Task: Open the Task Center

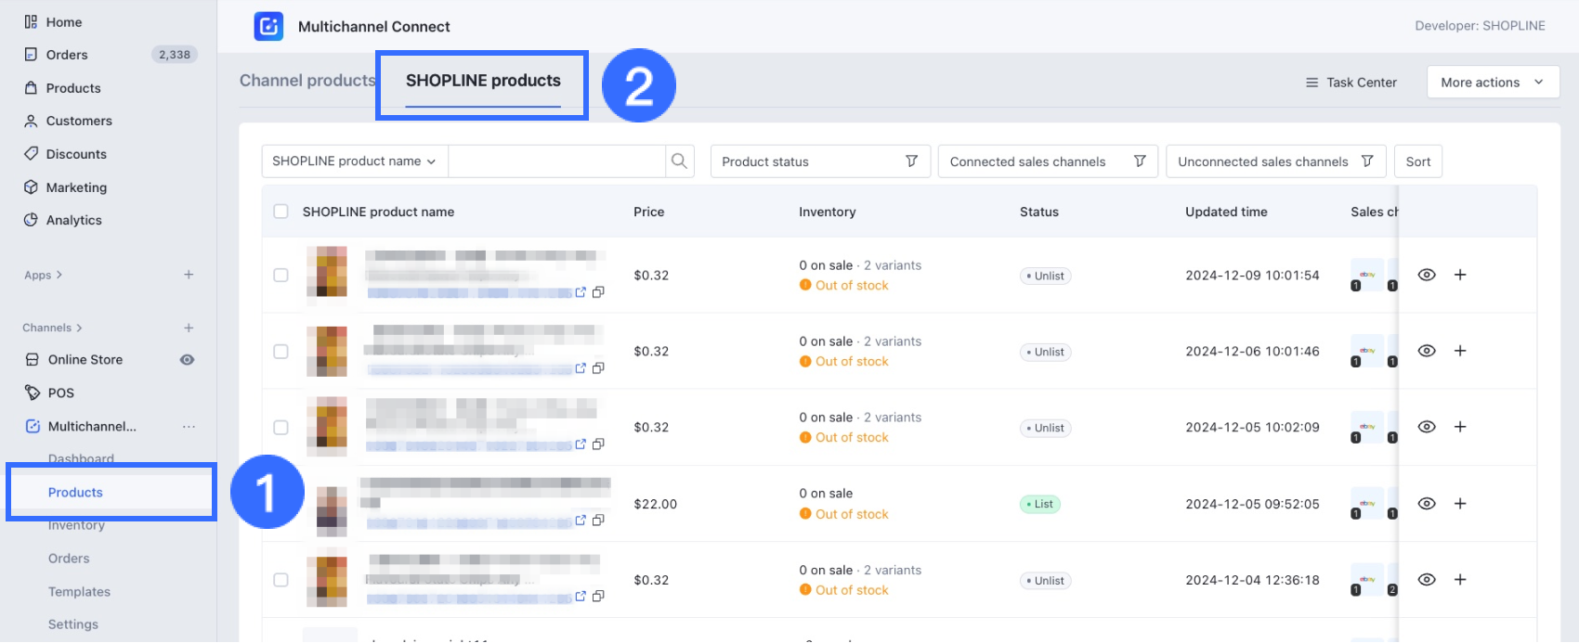Action: 1351,83
